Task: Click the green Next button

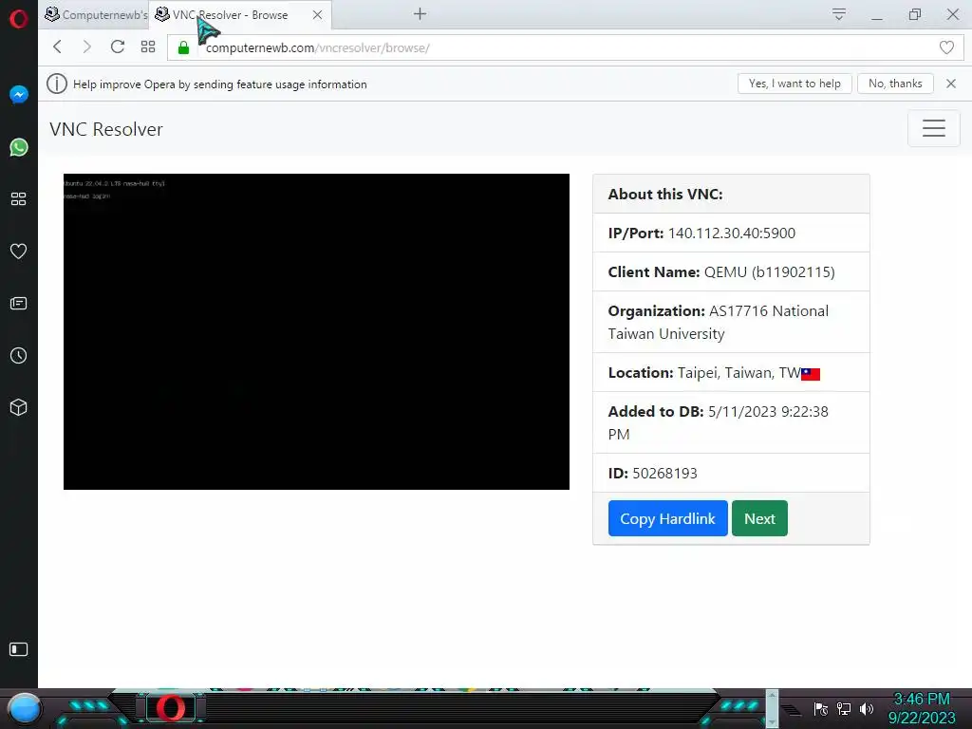Action: (x=759, y=518)
